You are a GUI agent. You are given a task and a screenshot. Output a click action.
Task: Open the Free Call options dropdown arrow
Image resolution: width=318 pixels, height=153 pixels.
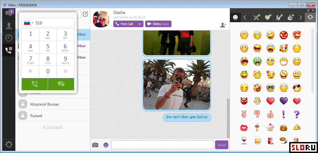click(140, 24)
